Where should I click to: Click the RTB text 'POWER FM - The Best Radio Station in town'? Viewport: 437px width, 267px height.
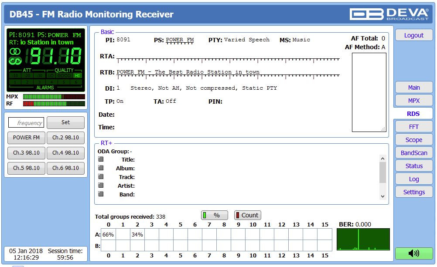188,72
